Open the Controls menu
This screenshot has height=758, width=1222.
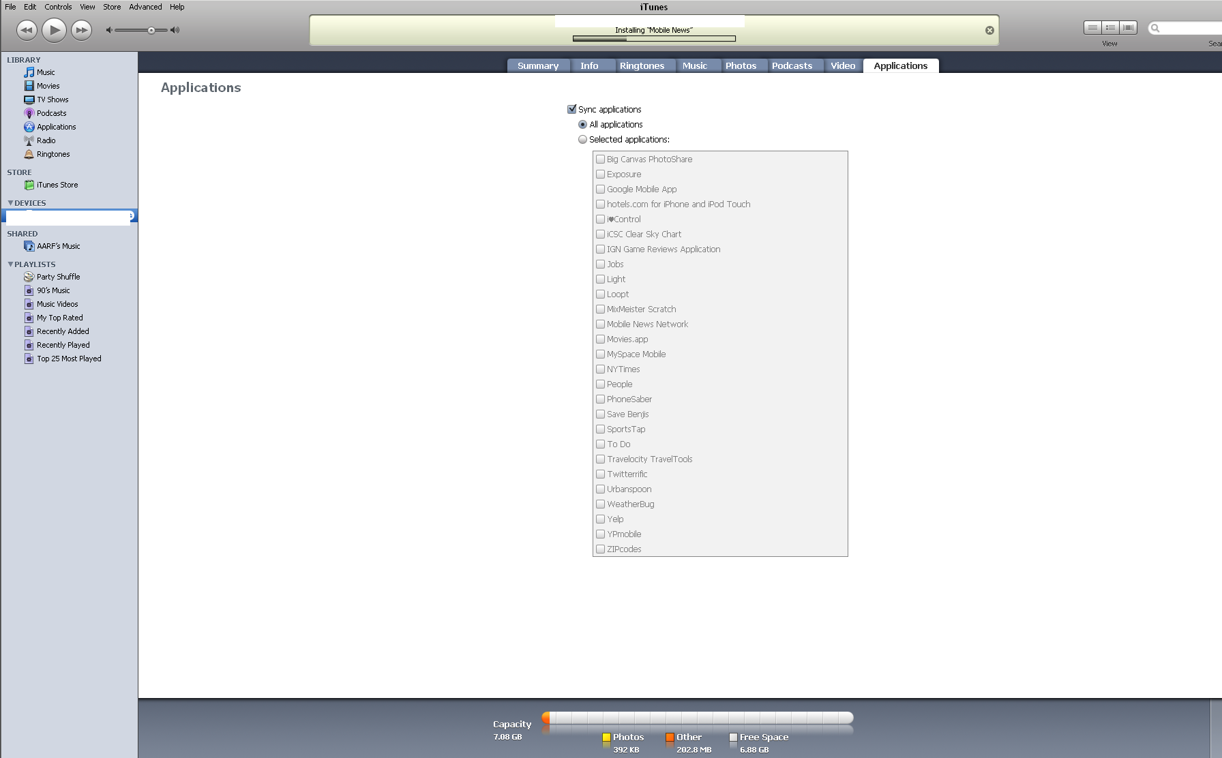(58, 7)
